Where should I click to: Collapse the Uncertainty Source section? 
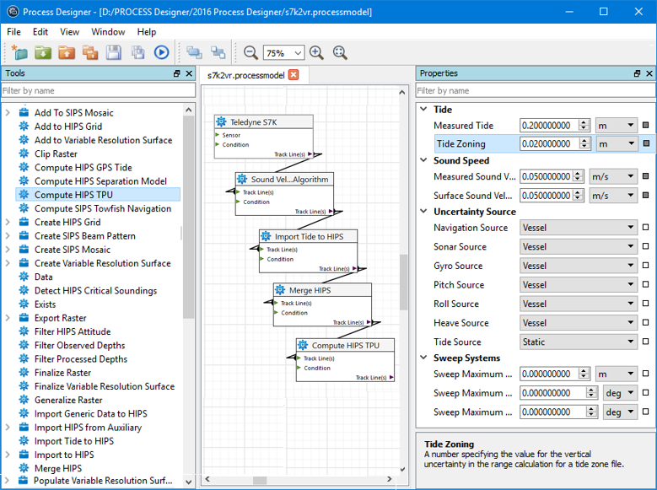[423, 212]
